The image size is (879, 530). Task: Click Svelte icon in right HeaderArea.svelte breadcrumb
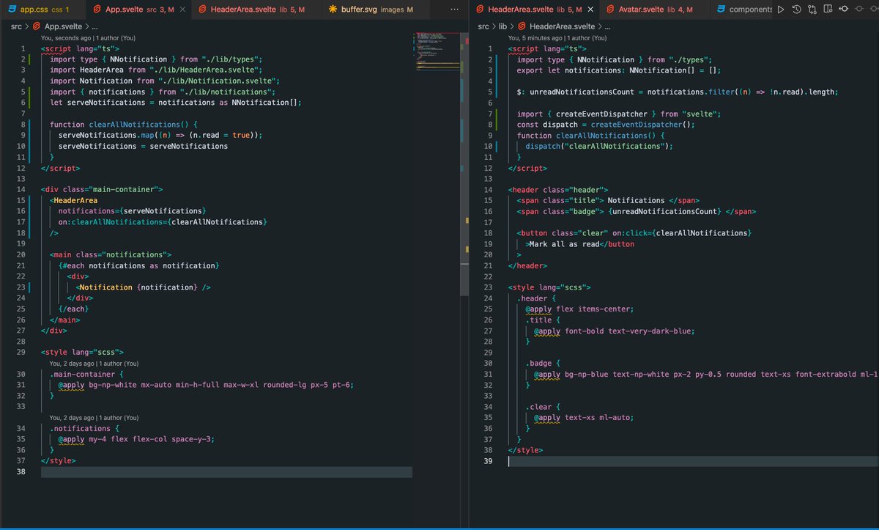522,26
